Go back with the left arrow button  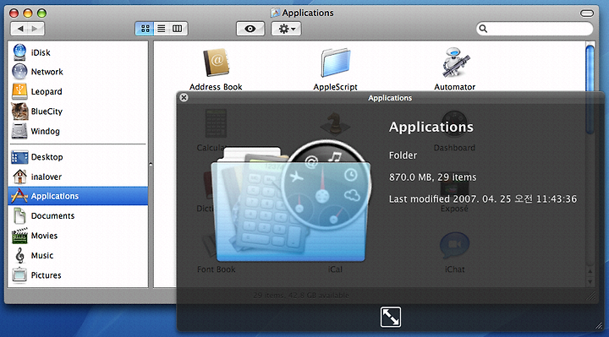(x=19, y=29)
